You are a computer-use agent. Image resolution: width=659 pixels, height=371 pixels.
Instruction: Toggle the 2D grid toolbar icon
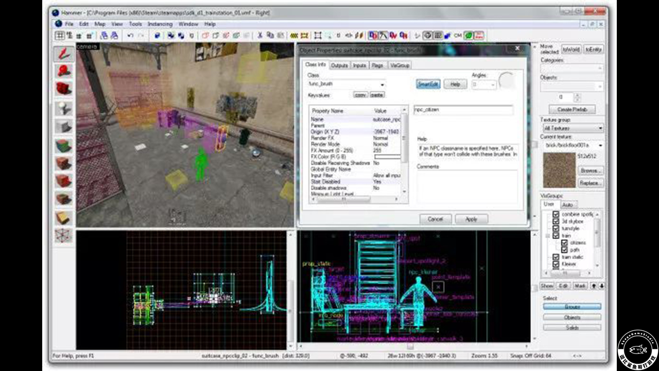pyautogui.click(x=60, y=36)
